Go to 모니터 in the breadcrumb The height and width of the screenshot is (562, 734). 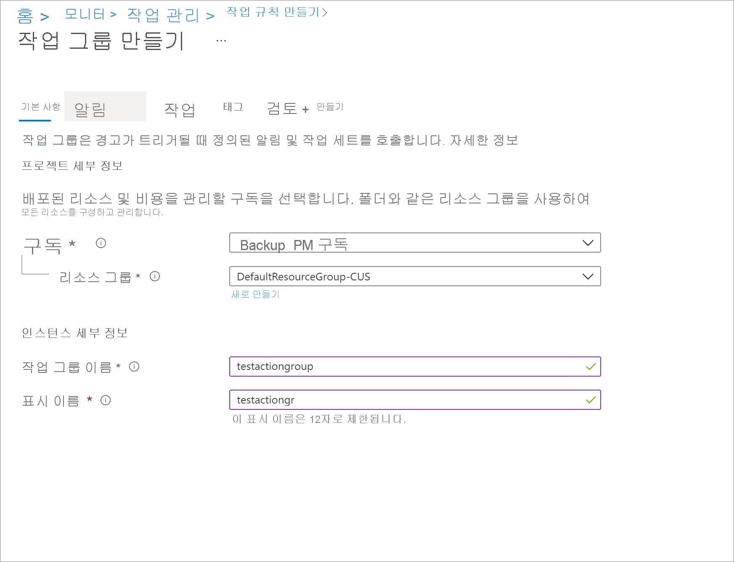click(85, 14)
